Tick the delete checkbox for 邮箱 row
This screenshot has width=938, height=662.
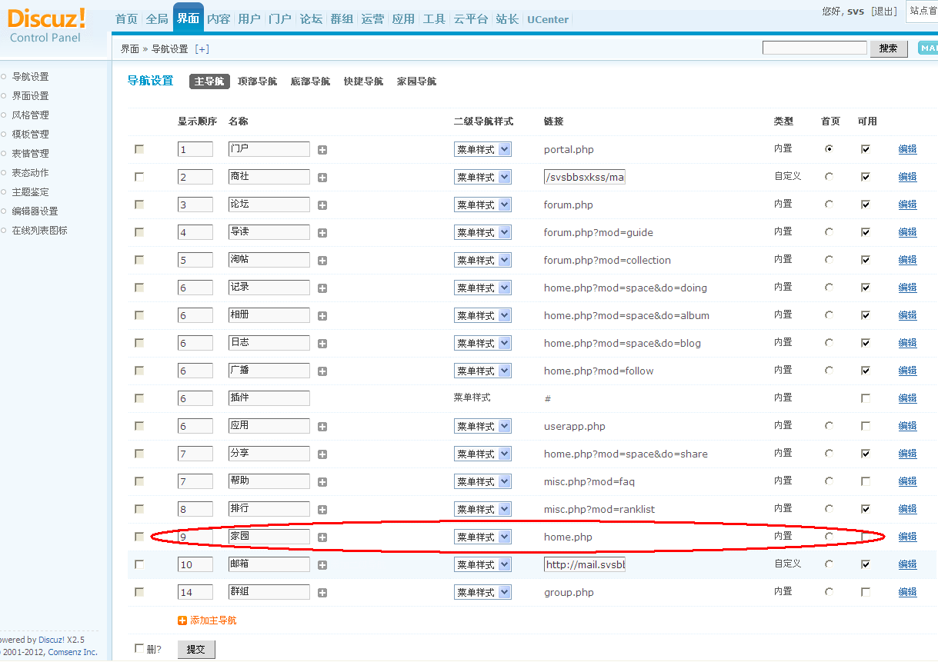(x=139, y=564)
